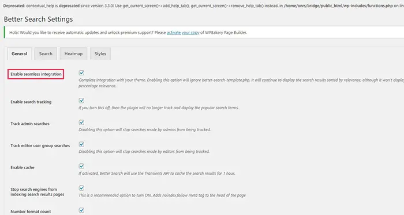Click the Track admin searches label
404x215 pixels.
coord(30,124)
